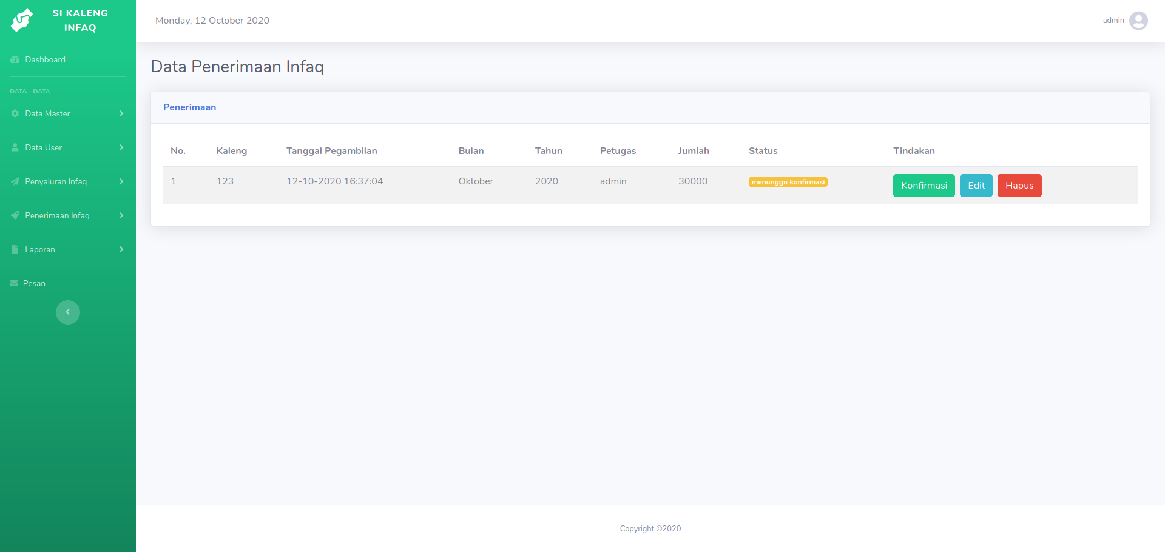Click the admin profile avatar icon
Image resolution: width=1165 pixels, height=552 pixels.
(x=1139, y=20)
